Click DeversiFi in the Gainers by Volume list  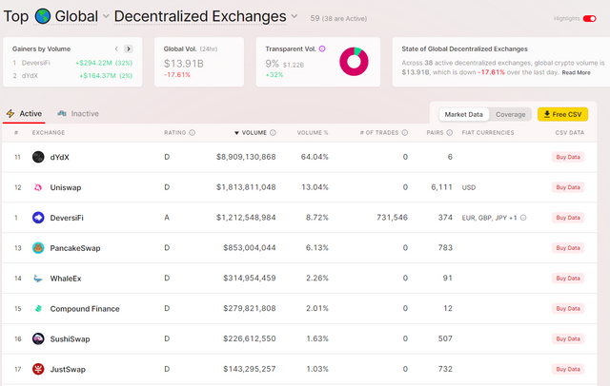[36, 63]
